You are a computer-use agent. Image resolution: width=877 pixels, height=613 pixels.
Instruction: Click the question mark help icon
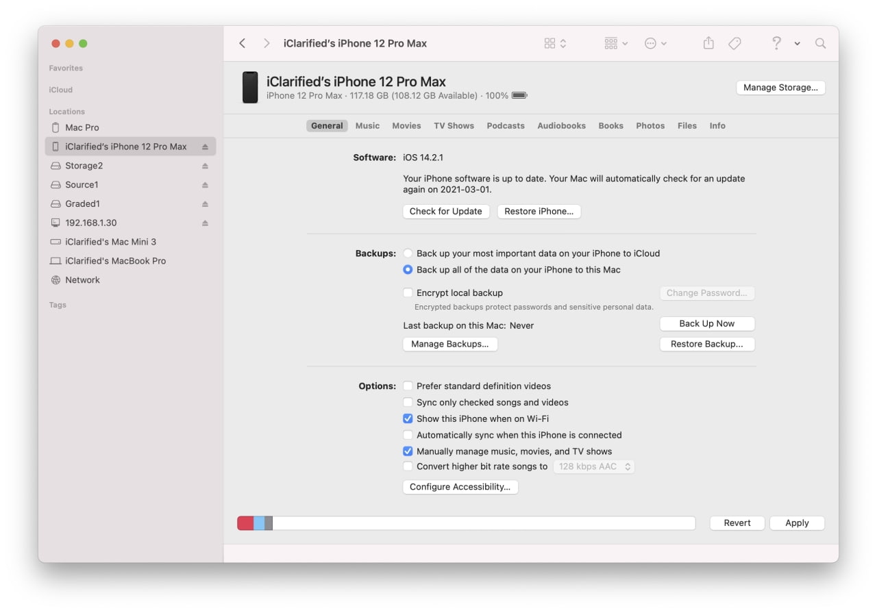(x=776, y=43)
